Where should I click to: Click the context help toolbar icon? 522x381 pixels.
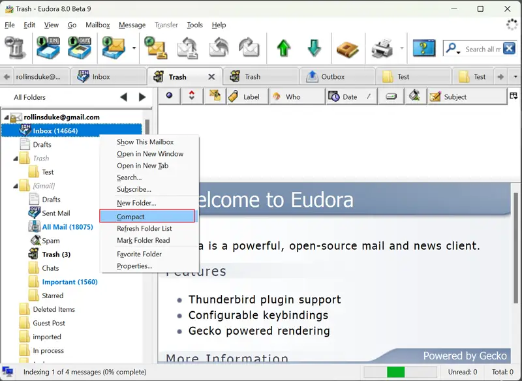pos(423,48)
